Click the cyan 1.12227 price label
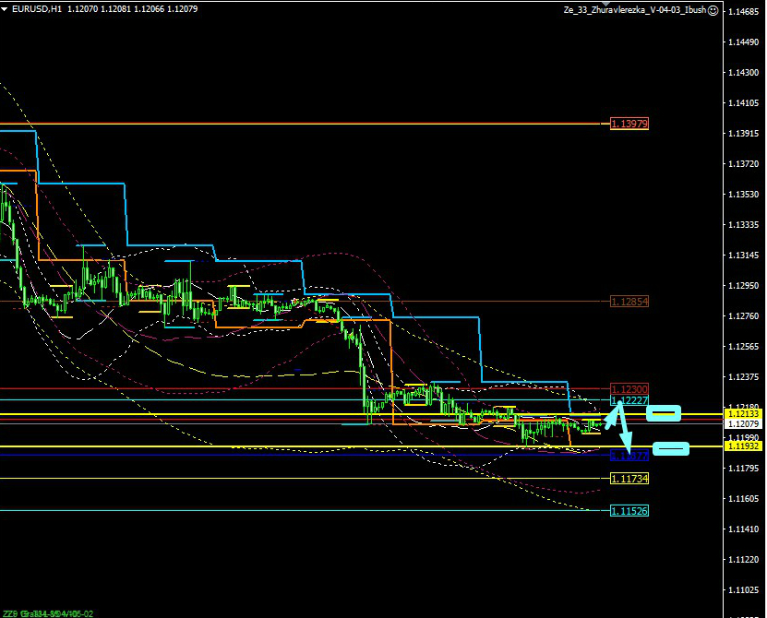This screenshot has width=767, height=618. click(x=629, y=401)
